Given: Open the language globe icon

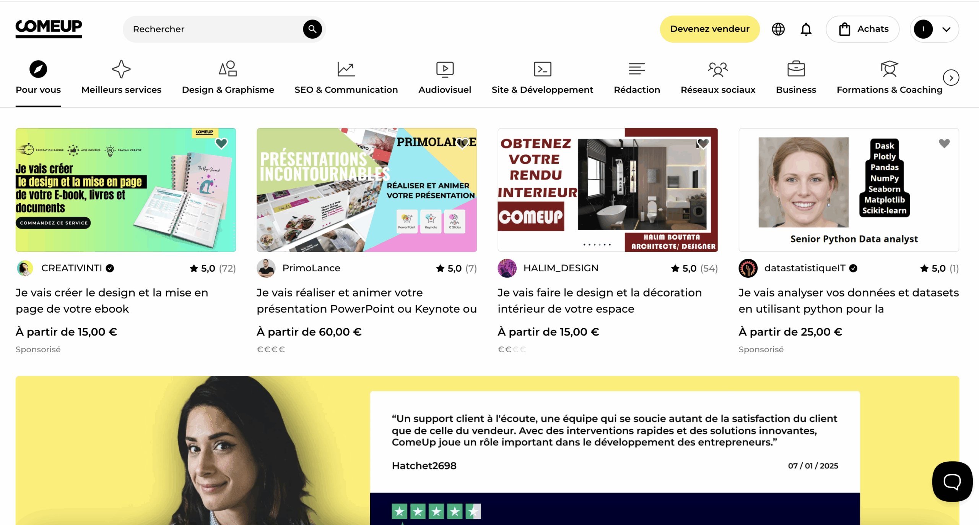Looking at the screenshot, I should (778, 29).
